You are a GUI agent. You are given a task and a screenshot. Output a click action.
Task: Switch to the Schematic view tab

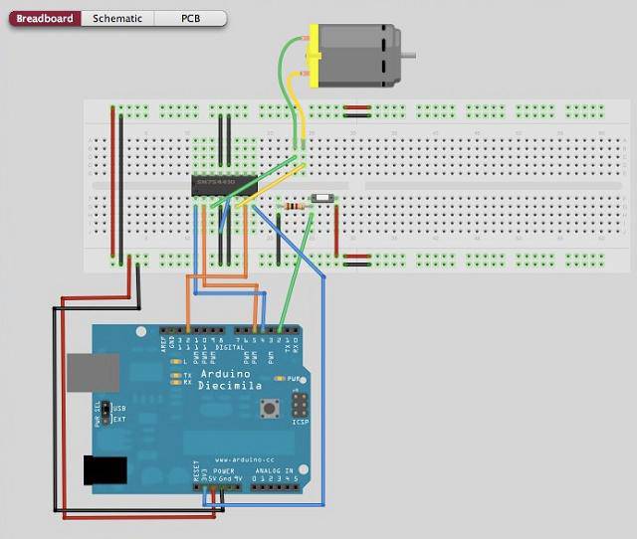[117, 18]
